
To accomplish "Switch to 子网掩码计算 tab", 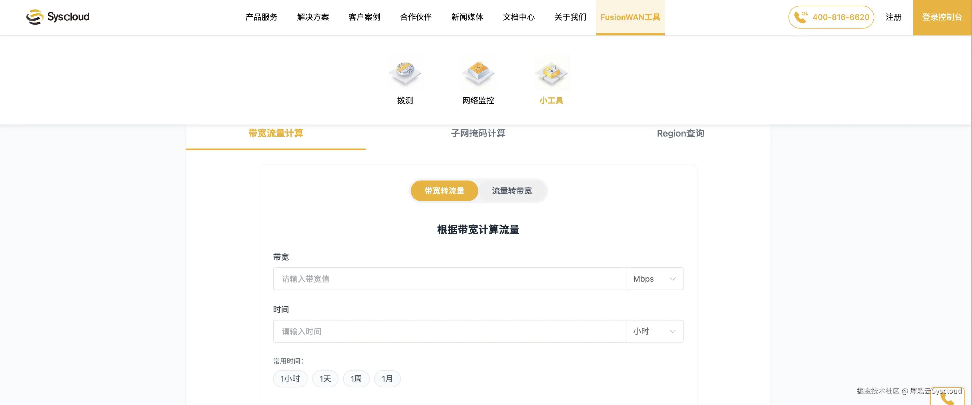I will pos(478,133).
